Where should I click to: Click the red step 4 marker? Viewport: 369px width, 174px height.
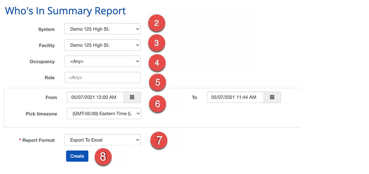point(157,63)
